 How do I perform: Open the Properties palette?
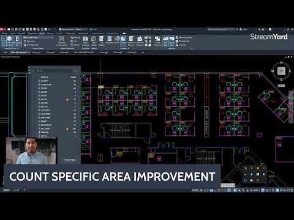110,40
